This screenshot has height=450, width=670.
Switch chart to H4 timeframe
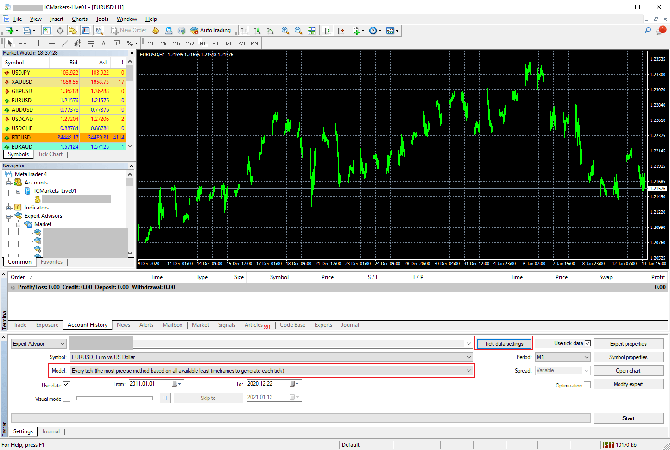click(x=215, y=43)
